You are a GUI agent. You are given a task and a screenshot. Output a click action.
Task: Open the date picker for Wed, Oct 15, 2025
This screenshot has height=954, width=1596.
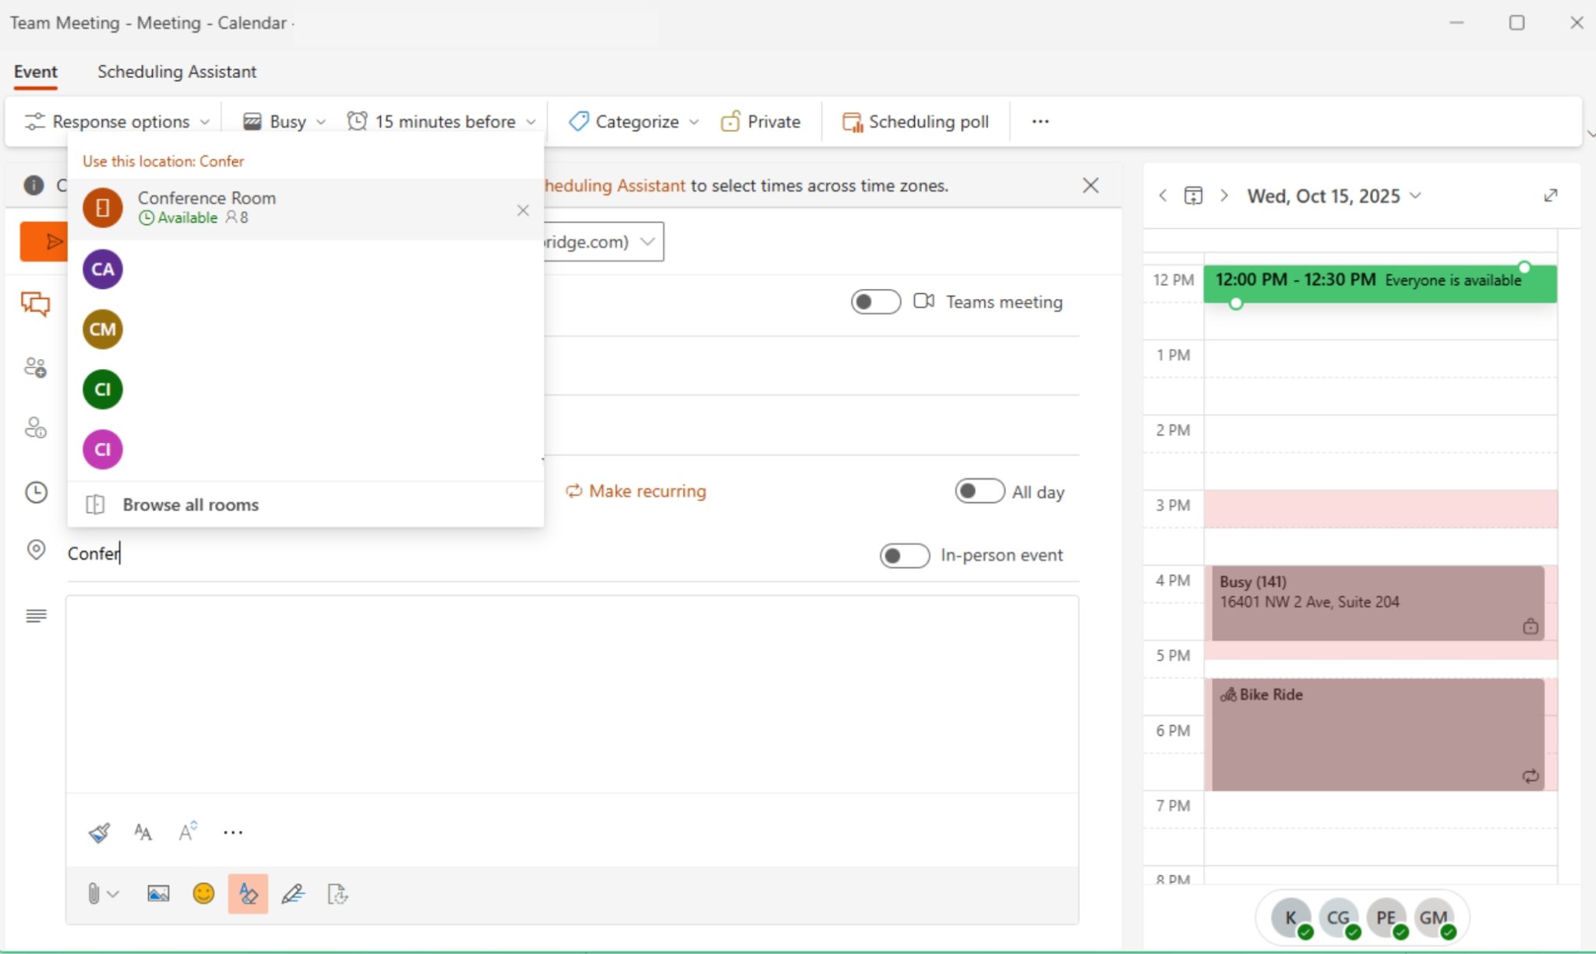point(1334,195)
